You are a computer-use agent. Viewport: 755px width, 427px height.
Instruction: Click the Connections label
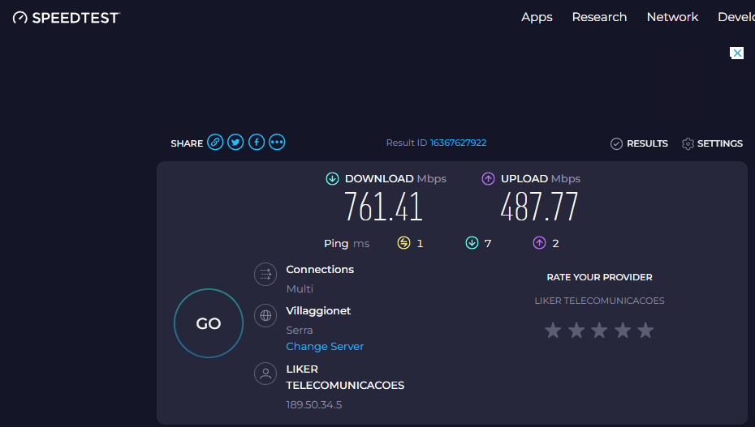[320, 270]
